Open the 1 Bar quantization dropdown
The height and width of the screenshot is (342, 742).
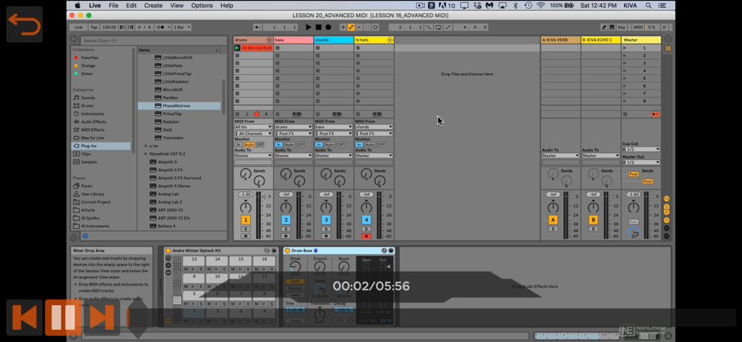[x=182, y=27]
